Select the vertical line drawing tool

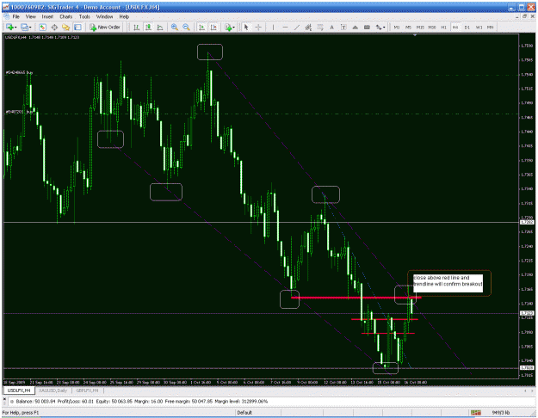point(273,27)
